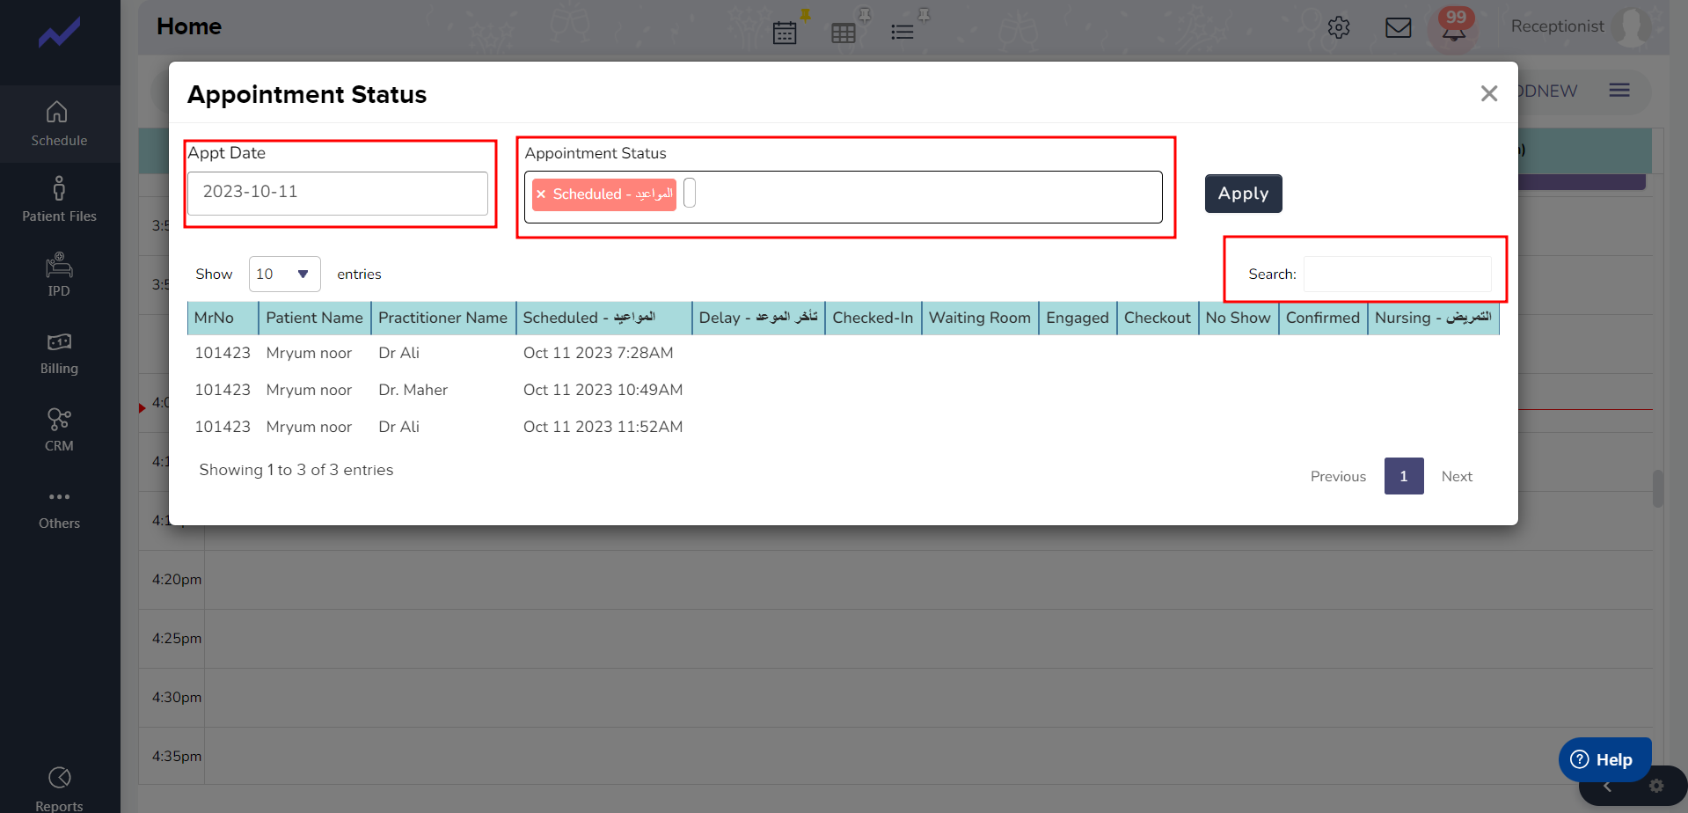Click the Search input field
Screen dimensions: 1688x813
click(x=1397, y=275)
